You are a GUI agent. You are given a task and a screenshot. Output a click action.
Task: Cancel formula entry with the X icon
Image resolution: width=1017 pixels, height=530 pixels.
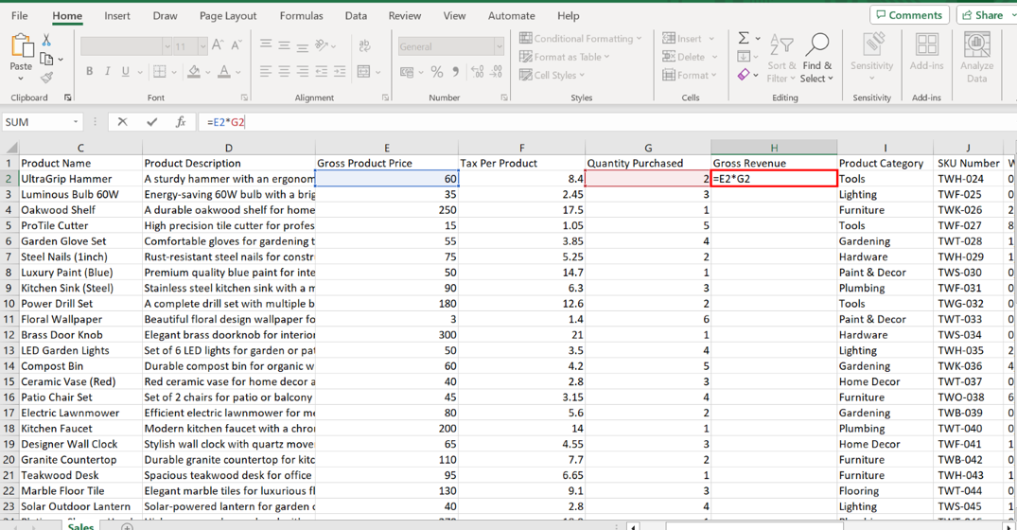(x=122, y=122)
